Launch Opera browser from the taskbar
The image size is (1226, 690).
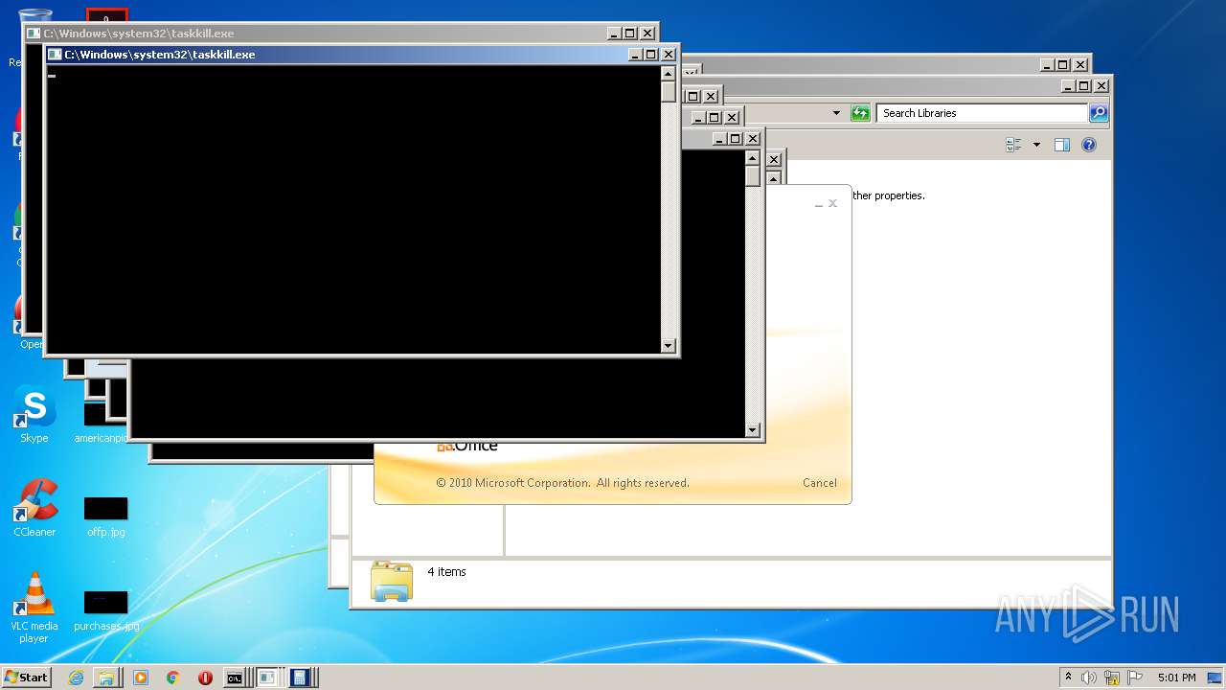[x=205, y=678]
